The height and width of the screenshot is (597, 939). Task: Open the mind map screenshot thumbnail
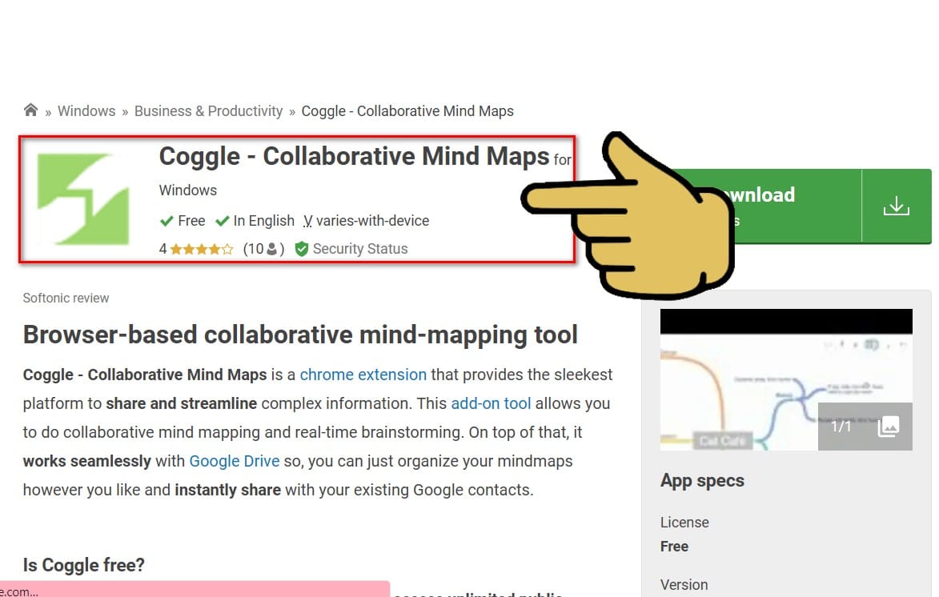pos(786,379)
